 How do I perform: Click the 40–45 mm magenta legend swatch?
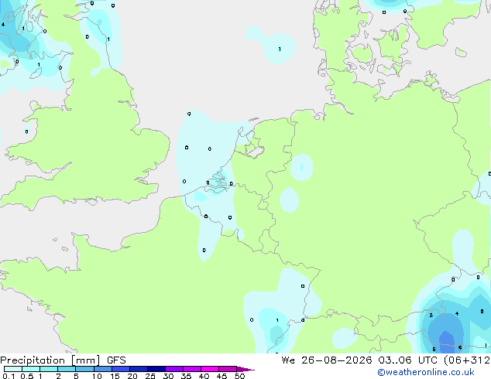(x=210, y=369)
